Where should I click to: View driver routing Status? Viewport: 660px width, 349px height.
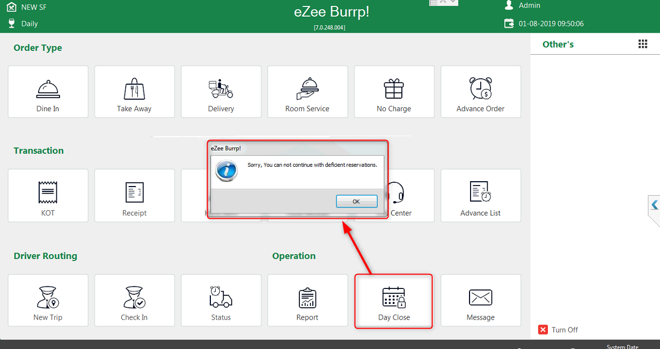pyautogui.click(x=221, y=300)
